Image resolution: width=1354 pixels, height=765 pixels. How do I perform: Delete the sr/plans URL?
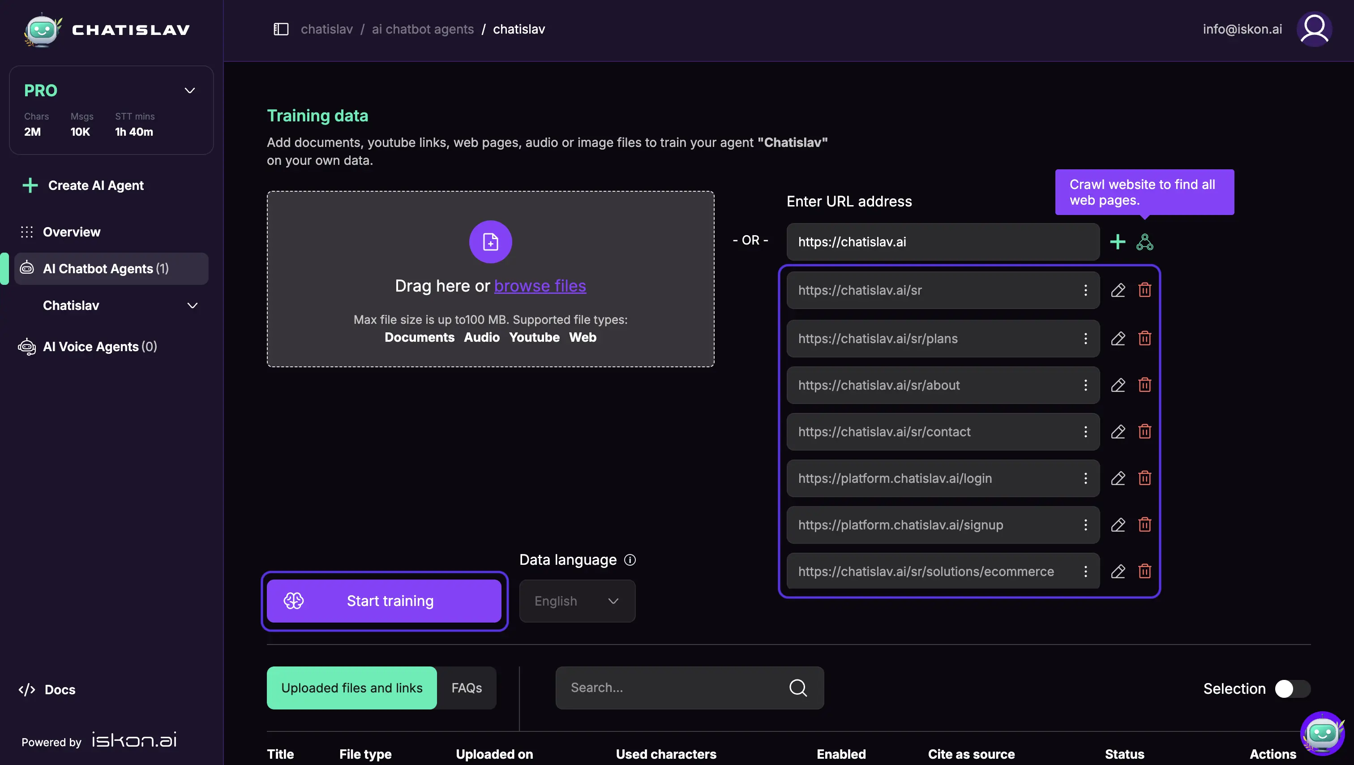point(1145,339)
